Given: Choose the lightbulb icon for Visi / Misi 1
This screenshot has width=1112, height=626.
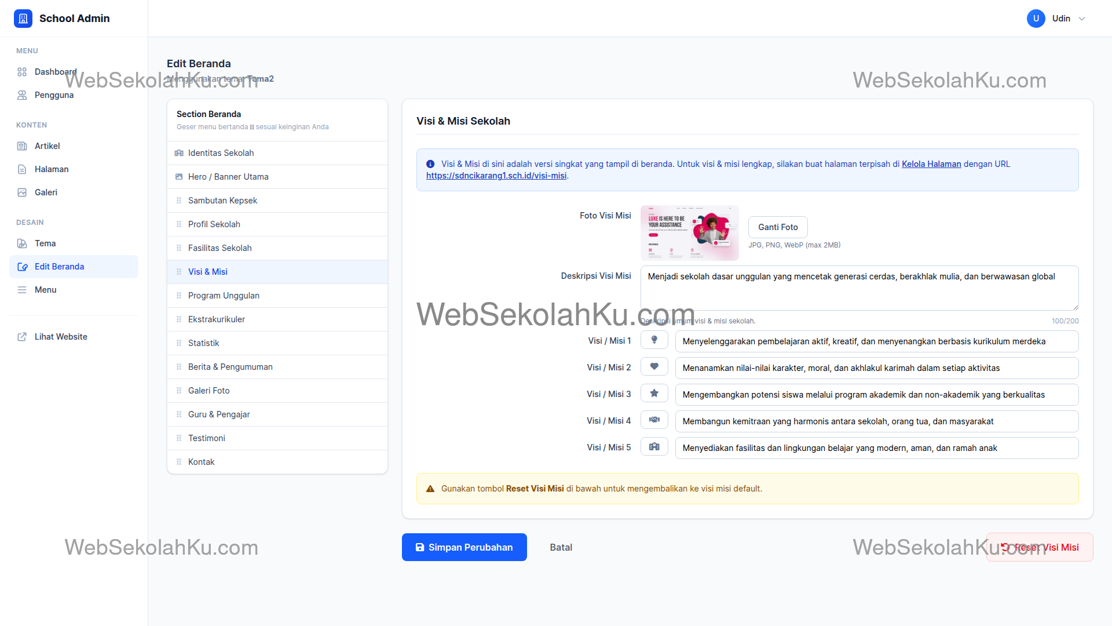Looking at the screenshot, I should point(654,340).
